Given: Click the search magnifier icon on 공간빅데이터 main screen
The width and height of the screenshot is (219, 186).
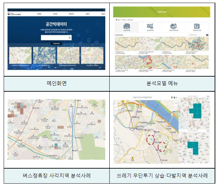Looking at the screenshot, I should 69,37.
